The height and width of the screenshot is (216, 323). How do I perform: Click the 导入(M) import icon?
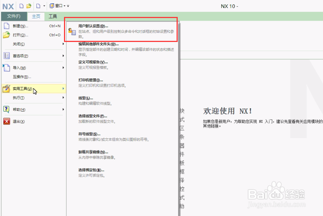click(x=6, y=68)
